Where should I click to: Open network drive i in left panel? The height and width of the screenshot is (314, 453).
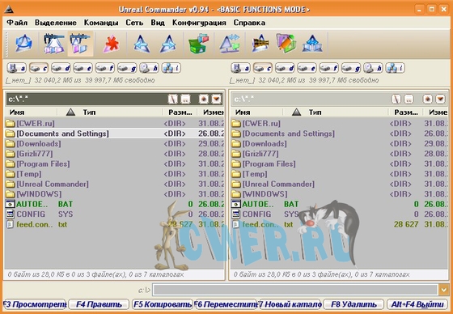point(171,68)
